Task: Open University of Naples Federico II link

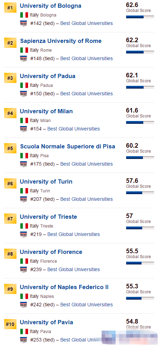Action: pyautogui.click(x=64, y=287)
